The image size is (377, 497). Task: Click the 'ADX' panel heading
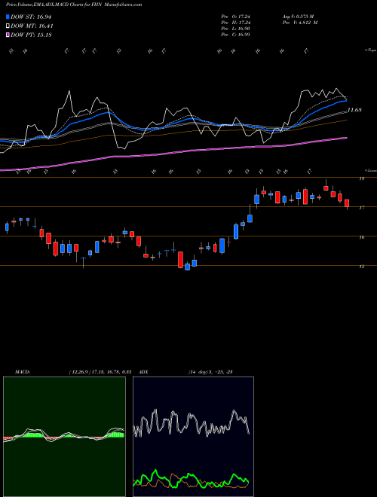[x=143, y=372]
